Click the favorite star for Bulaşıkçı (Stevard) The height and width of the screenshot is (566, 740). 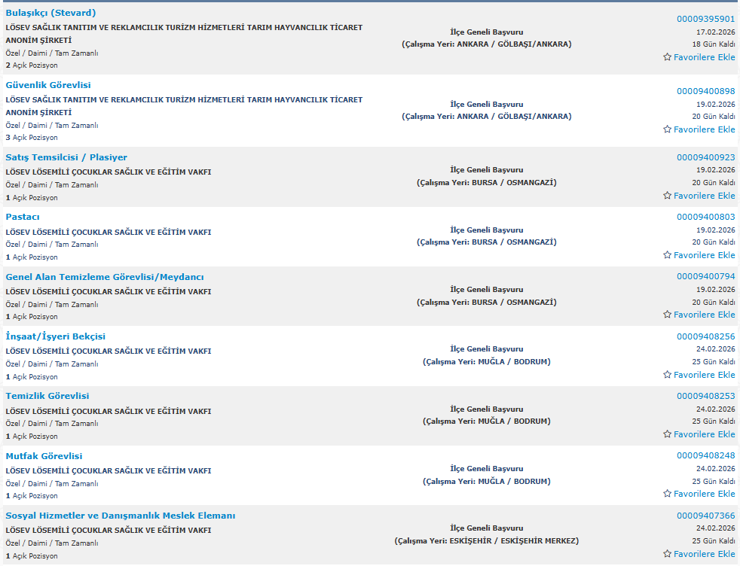(667, 57)
